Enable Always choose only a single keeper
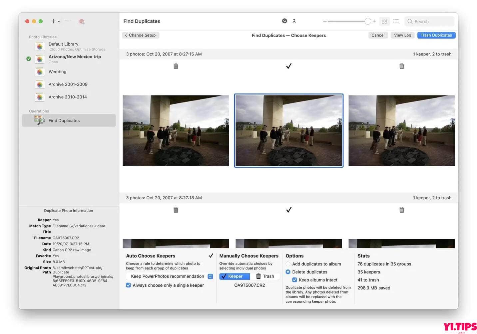 click(129, 285)
